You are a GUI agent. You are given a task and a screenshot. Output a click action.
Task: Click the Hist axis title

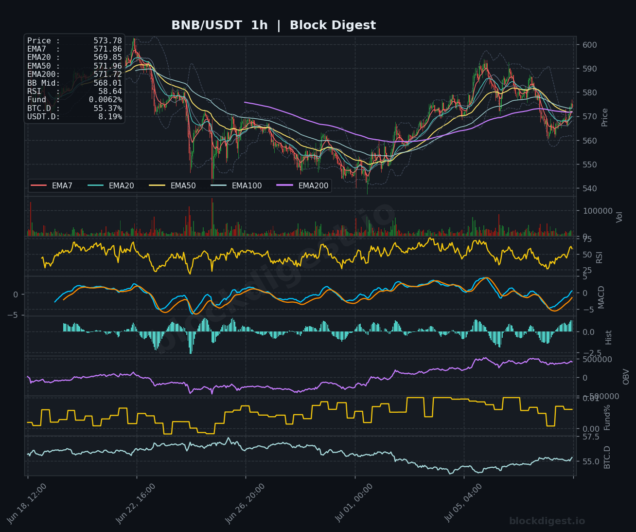pyautogui.click(x=609, y=337)
